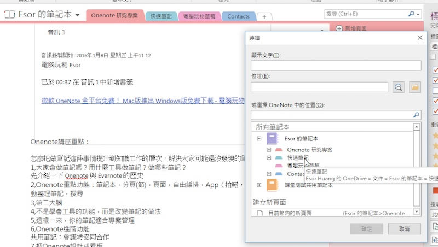The image size is (438, 247).
Task: Expand the 快速筆記 section node
Action: tap(269, 158)
